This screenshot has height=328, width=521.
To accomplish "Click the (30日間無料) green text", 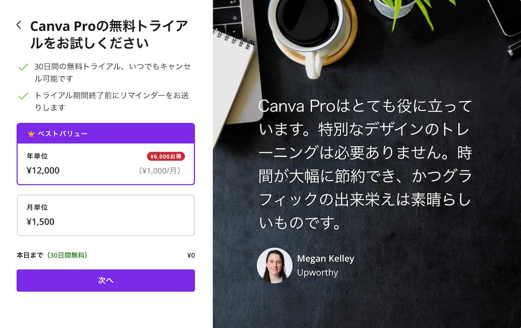I will pyautogui.click(x=67, y=255).
